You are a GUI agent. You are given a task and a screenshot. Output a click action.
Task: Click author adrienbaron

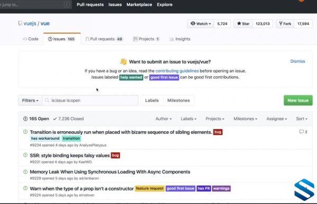click(89, 178)
